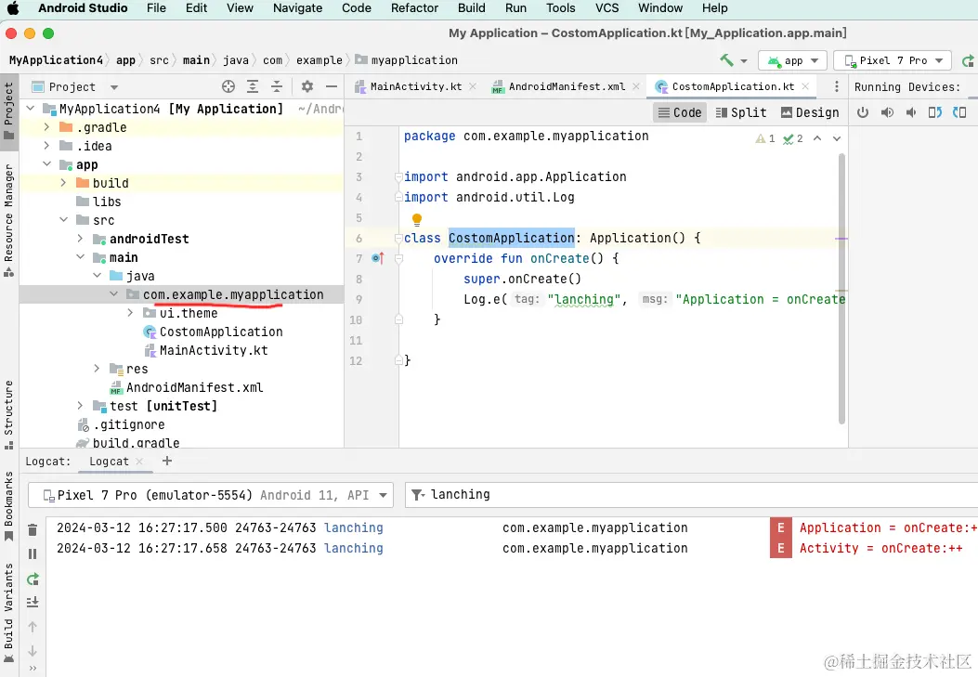978x677 pixels.
Task: Switch editor to Design view
Action: click(x=810, y=112)
